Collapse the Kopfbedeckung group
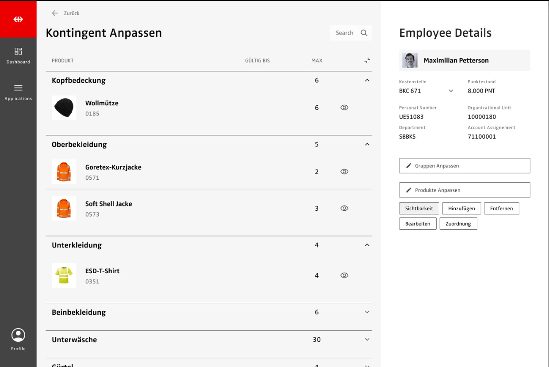The image size is (549, 367). coord(367,81)
